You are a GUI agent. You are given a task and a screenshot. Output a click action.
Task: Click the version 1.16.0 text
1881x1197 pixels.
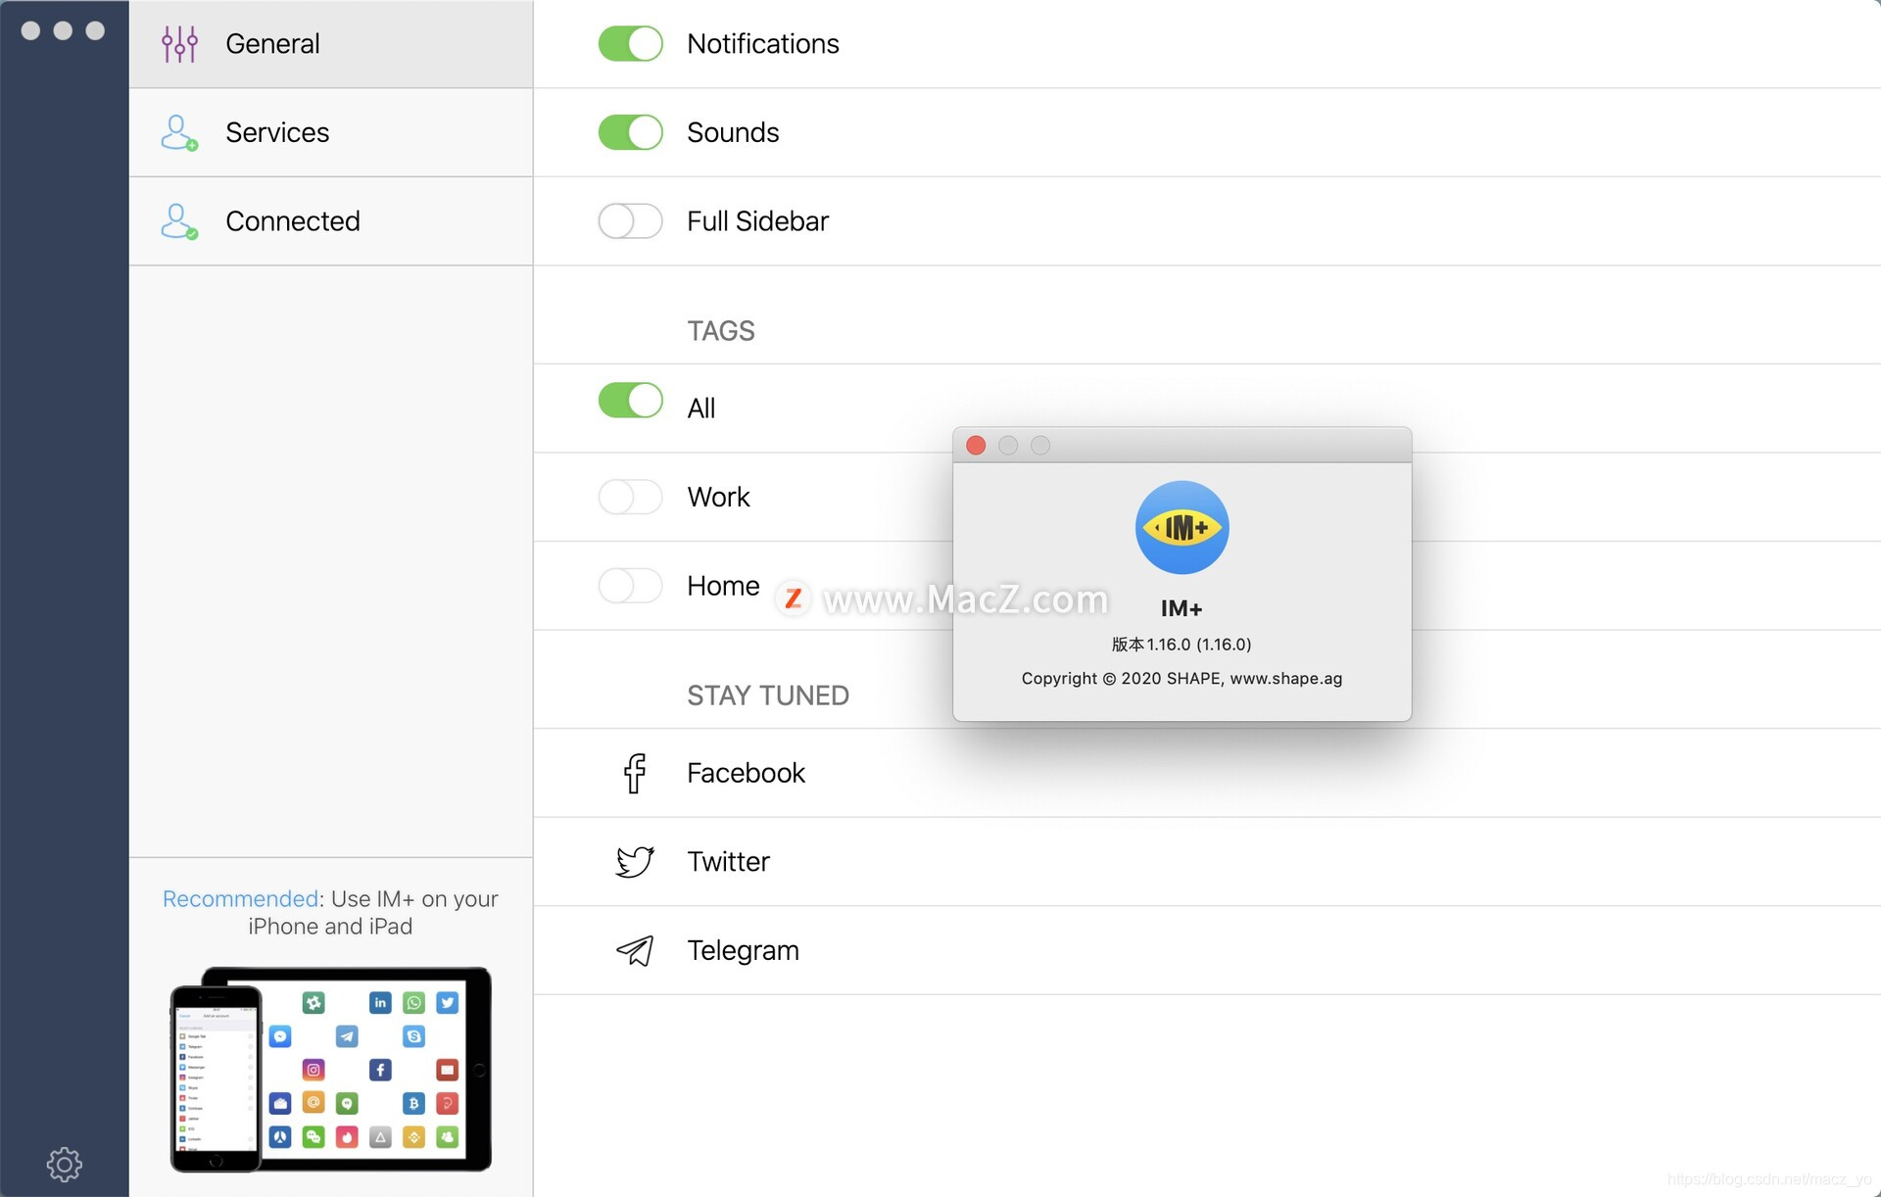tap(1182, 645)
